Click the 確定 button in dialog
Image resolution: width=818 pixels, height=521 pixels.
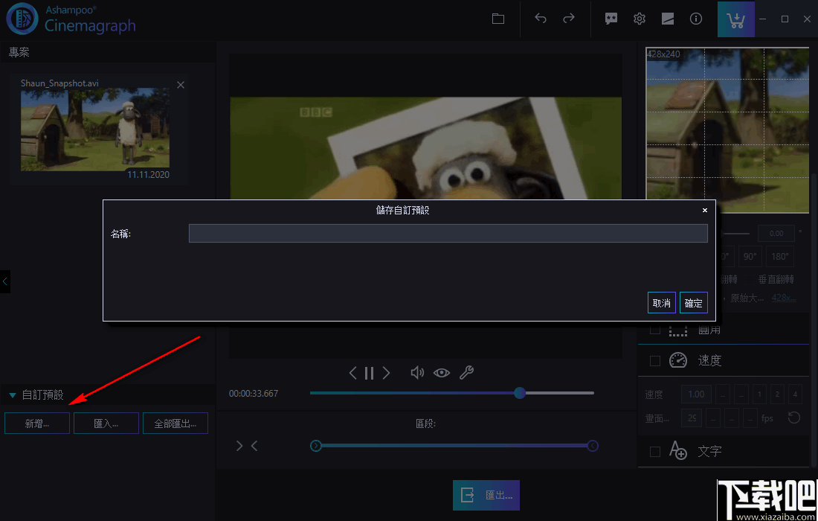[693, 303]
